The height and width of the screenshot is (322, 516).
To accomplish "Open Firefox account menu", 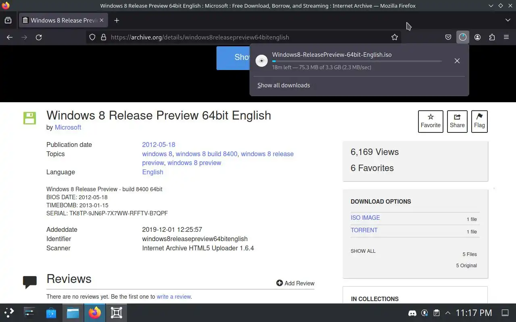I will coord(477,37).
